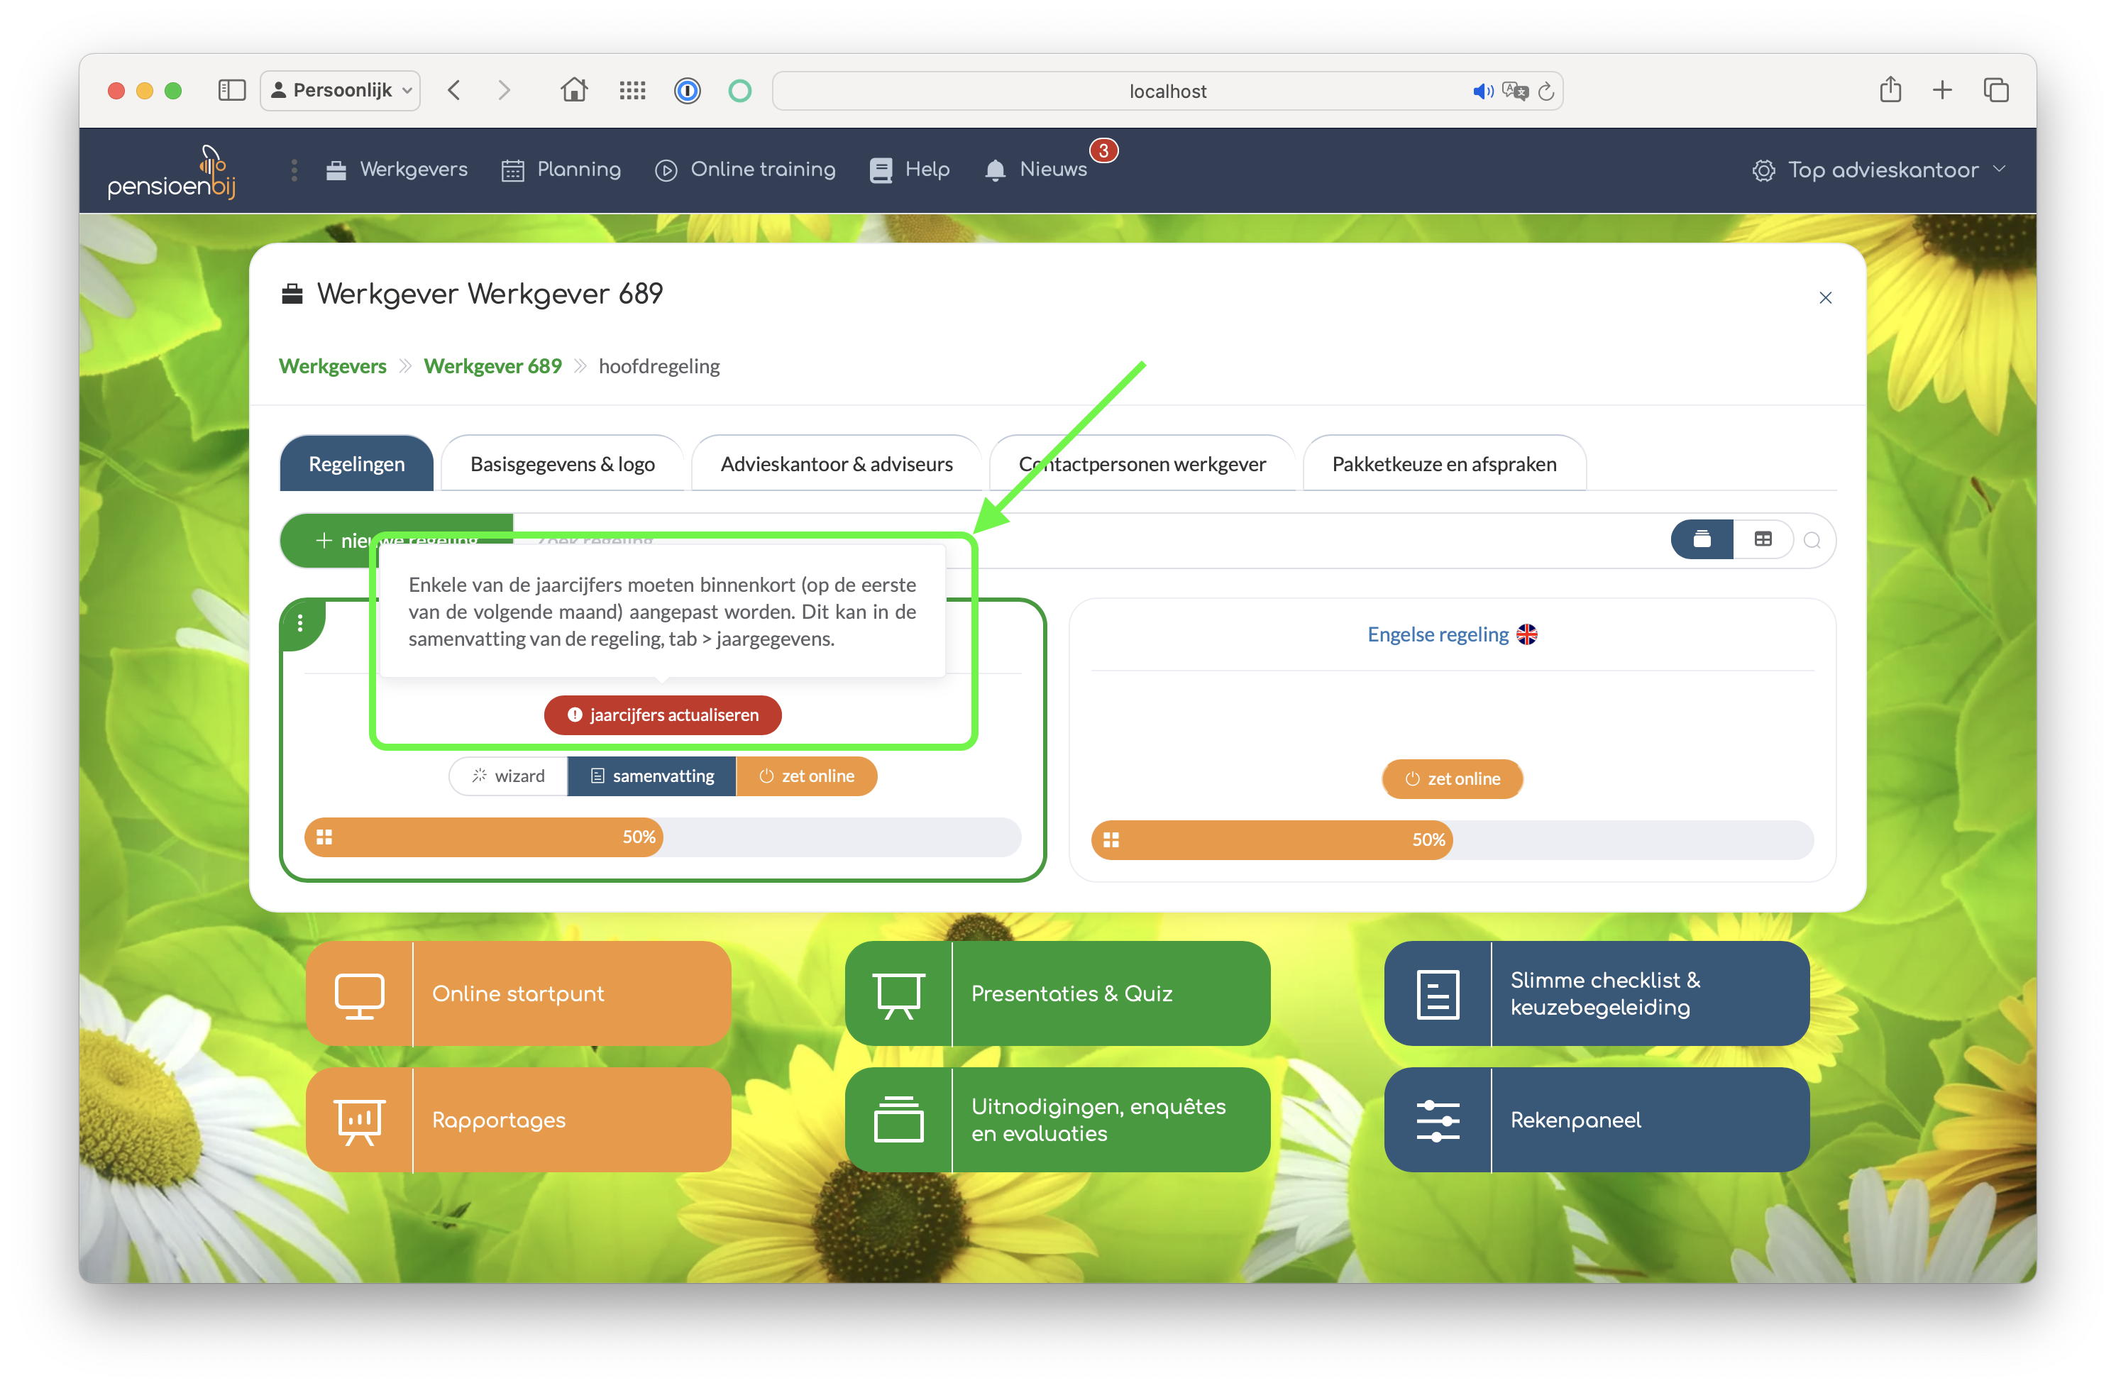Image resolution: width=2116 pixels, height=1388 pixels.
Task: Switch to Basisgegevens & logo tab
Action: pyautogui.click(x=562, y=464)
